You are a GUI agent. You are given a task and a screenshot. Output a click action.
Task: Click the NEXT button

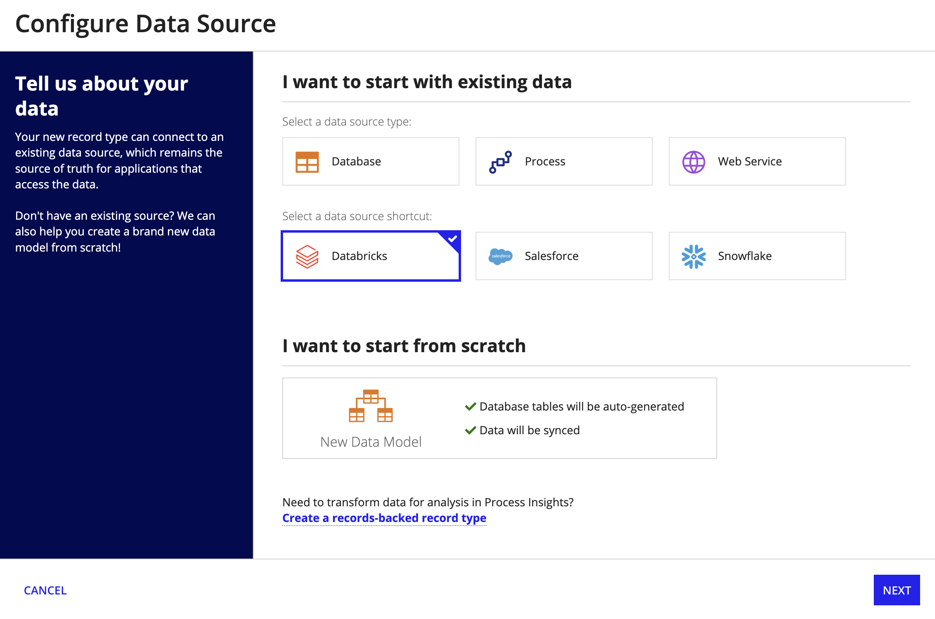pyautogui.click(x=897, y=590)
